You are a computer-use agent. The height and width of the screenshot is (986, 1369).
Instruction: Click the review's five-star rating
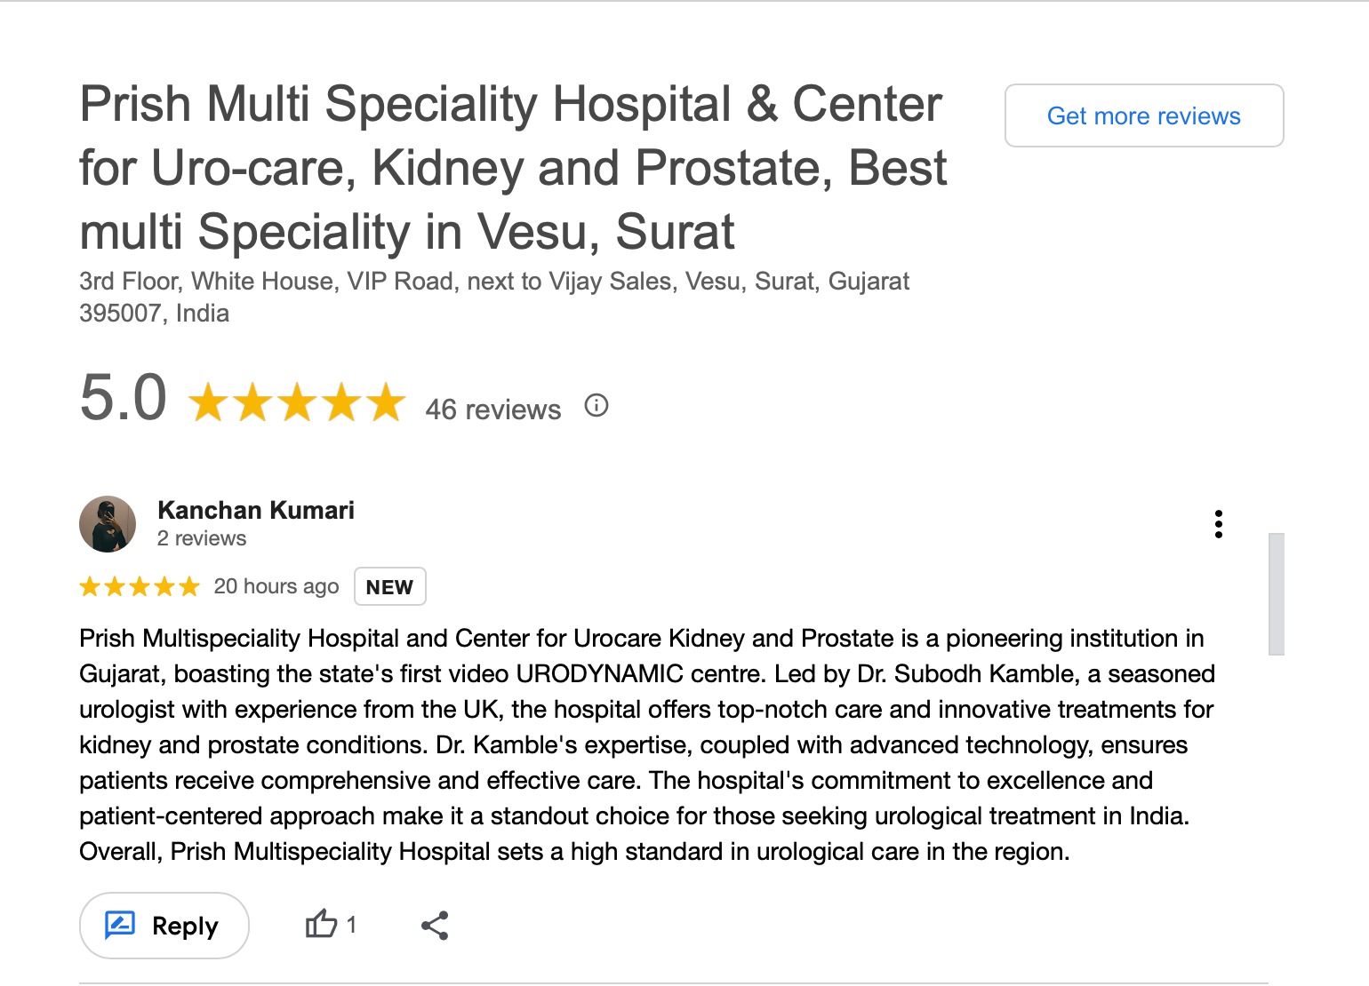point(140,586)
